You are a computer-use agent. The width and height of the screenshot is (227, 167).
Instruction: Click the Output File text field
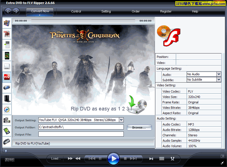click(81, 134)
